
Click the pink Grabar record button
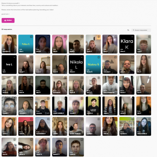(8, 20)
